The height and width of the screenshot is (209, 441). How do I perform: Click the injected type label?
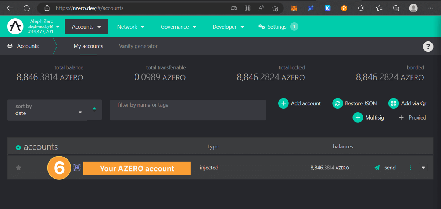(x=209, y=168)
